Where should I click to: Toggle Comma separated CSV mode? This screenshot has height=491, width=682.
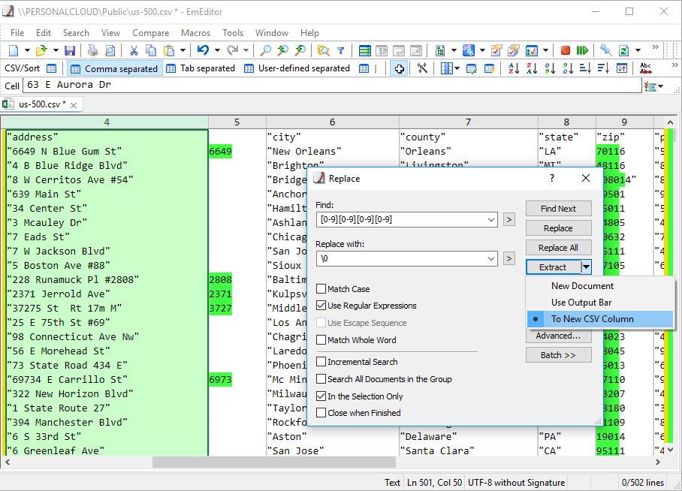(x=115, y=69)
